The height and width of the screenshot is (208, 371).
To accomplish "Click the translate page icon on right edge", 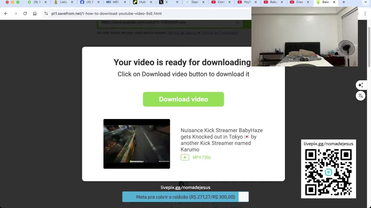I will tap(361, 96).
